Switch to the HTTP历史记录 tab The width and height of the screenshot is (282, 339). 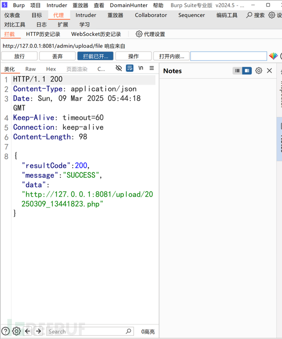pos(43,34)
